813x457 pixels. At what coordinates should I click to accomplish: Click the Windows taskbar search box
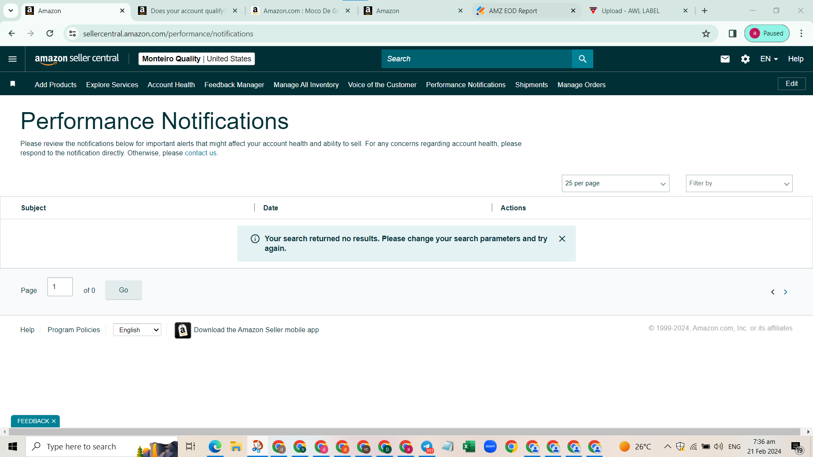(102, 446)
